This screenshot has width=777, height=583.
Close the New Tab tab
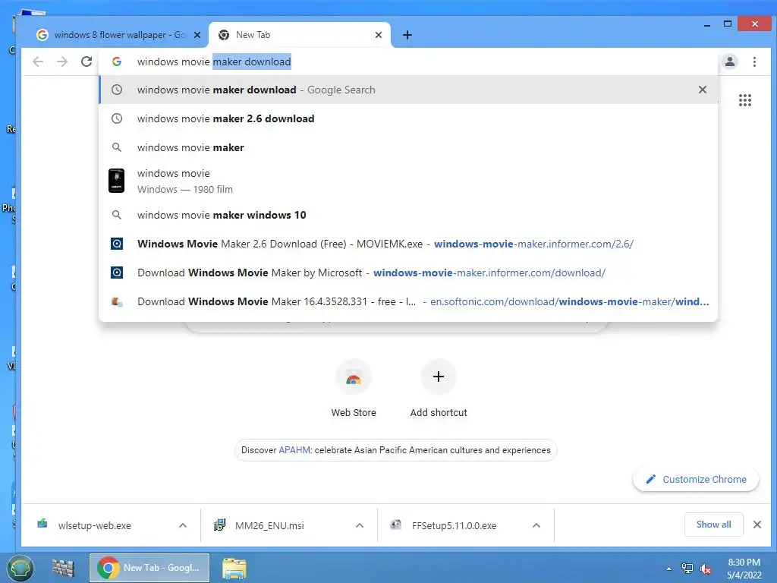pos(379,35)
